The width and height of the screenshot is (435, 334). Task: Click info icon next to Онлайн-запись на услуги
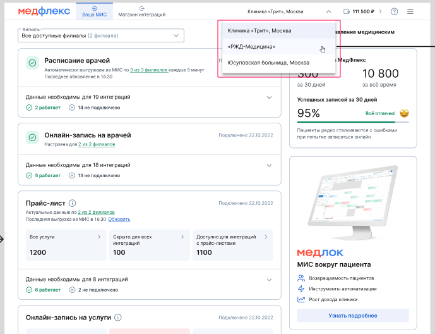(x=118, y=318)
